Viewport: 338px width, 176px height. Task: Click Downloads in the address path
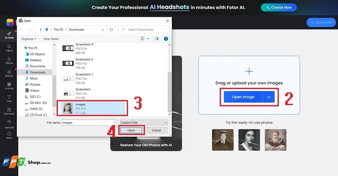76,30
